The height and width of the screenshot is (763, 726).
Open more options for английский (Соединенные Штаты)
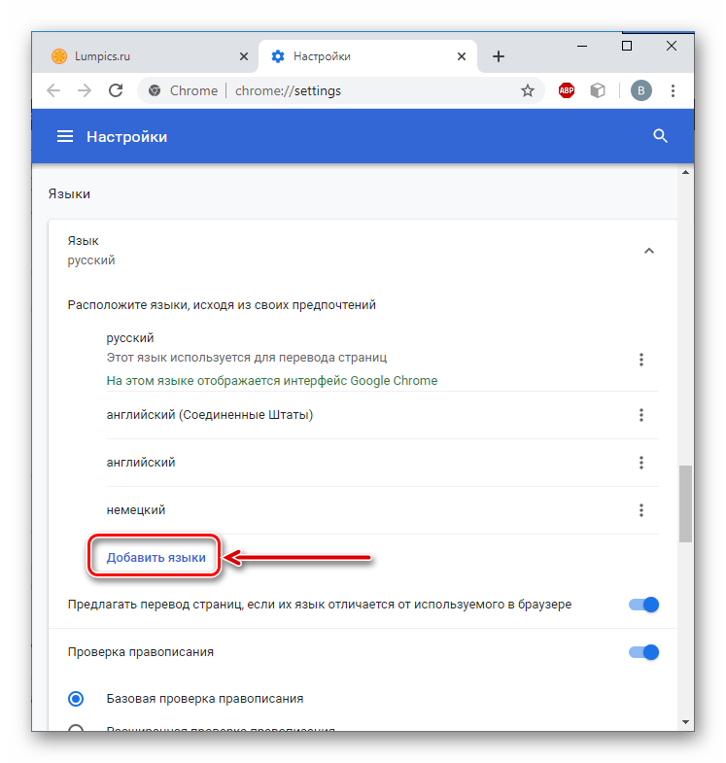coord(640,415)
